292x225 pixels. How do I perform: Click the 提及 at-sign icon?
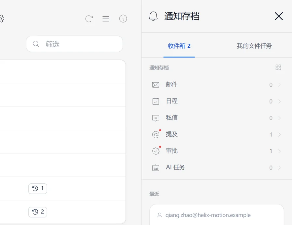pyautogui.click(x=156, y=135)
